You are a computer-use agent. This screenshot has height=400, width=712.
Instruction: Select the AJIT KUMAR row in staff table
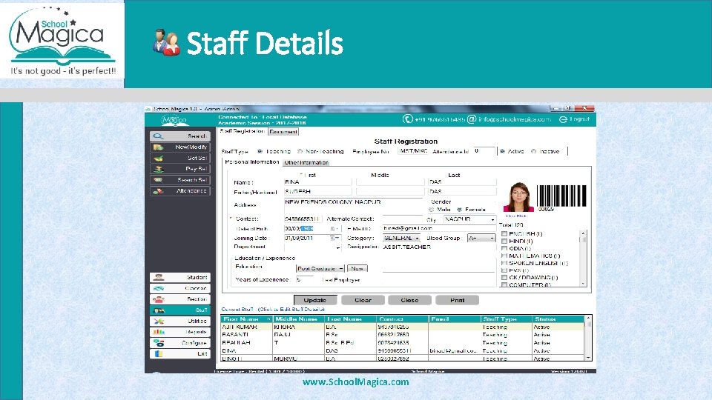click(402, 327)
